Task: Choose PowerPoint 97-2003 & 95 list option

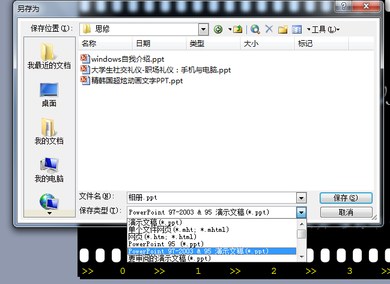Action: coord(212,251)
